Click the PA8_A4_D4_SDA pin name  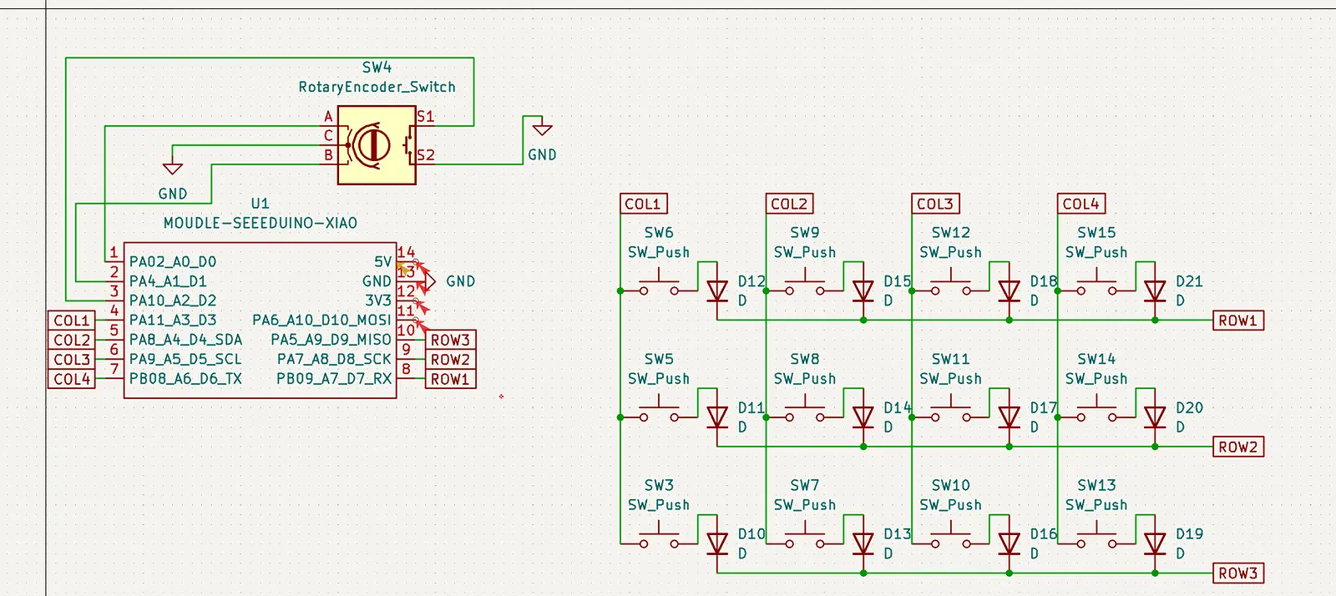pos(185,340)
